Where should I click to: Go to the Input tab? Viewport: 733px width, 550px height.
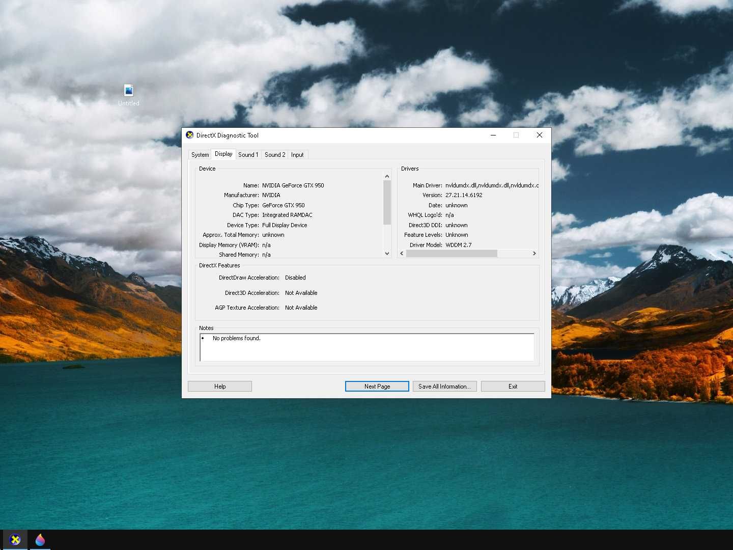(297, 155)
